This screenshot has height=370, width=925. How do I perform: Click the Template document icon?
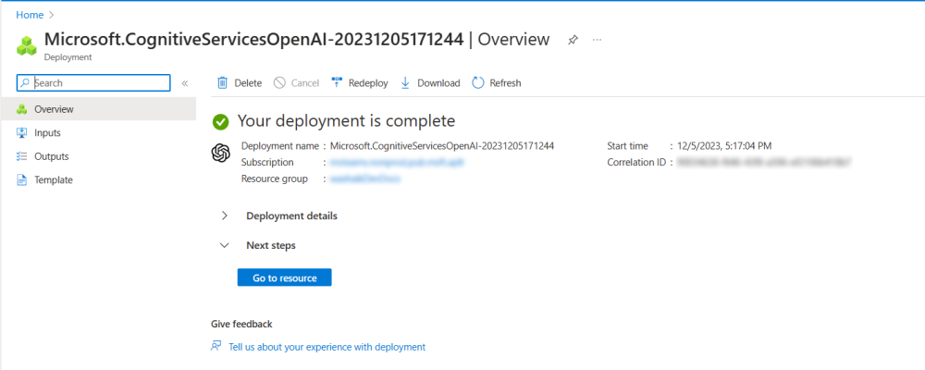(x=22, y=180)
